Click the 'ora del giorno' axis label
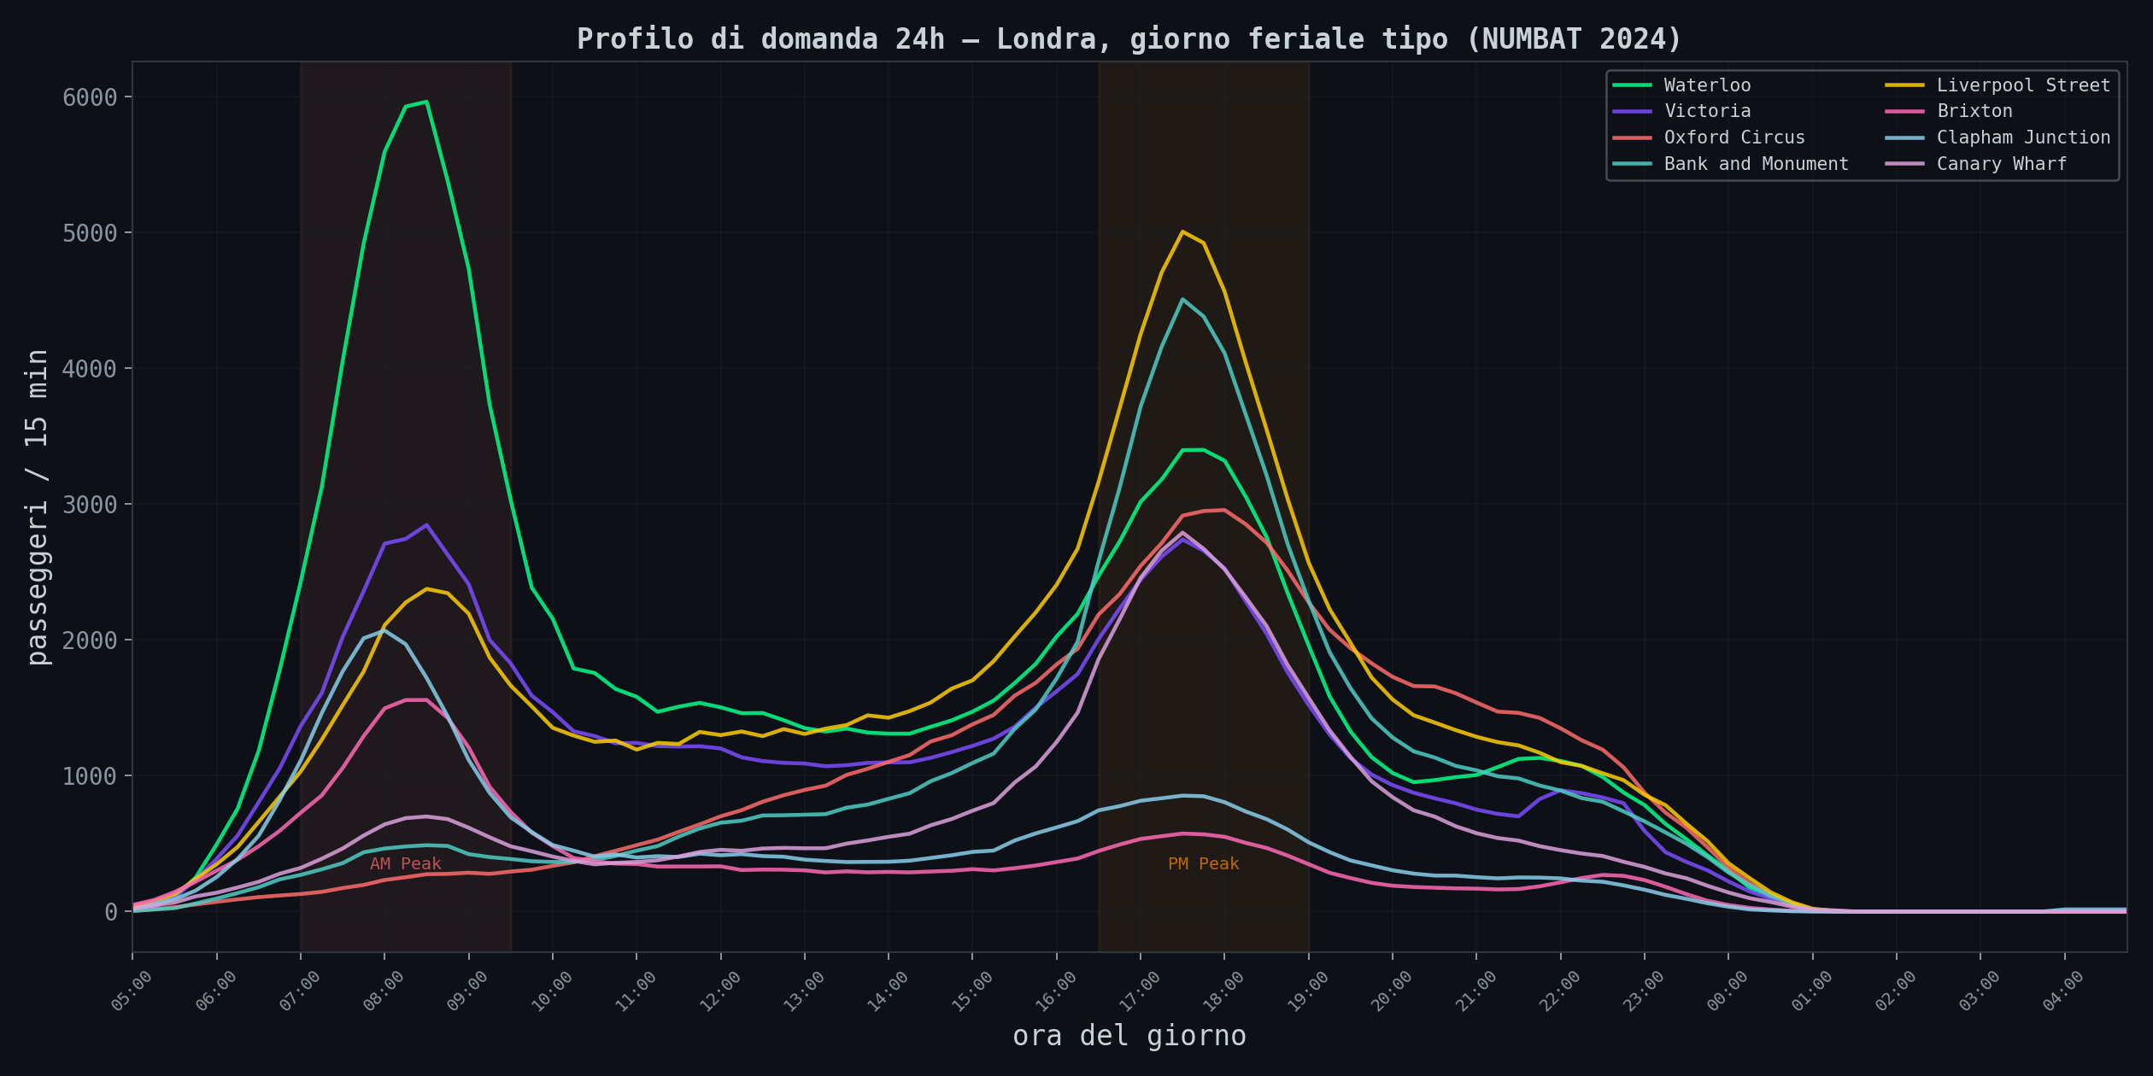 (1129, 1036)
